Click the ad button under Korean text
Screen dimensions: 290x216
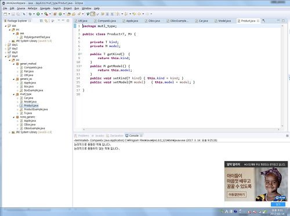(x=237, y=195)
